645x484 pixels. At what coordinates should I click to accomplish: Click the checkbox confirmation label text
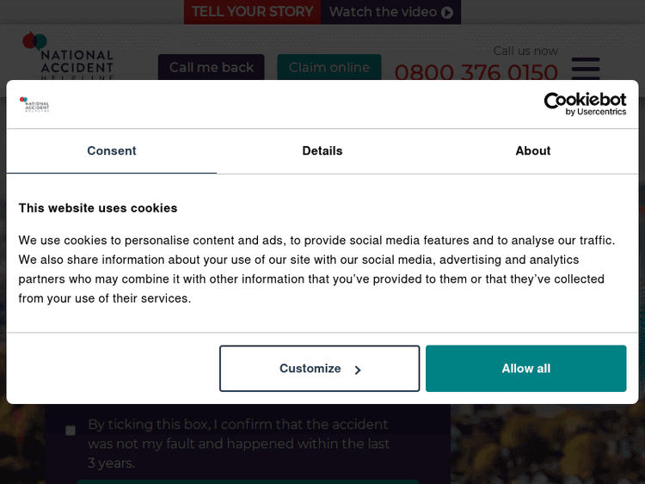coord(238,444)
